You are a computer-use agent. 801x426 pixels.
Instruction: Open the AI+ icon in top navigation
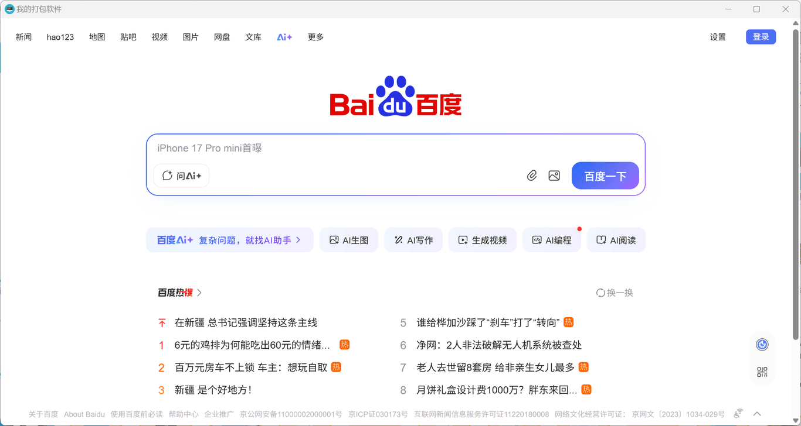284,37
